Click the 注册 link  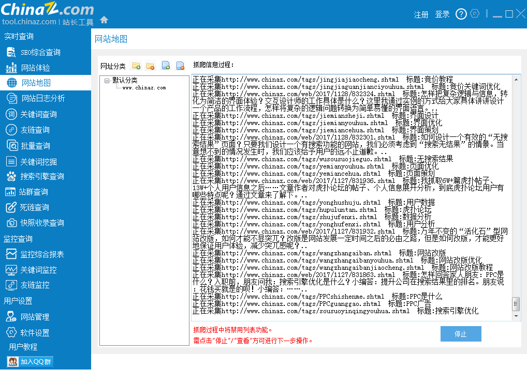point(421,14)
